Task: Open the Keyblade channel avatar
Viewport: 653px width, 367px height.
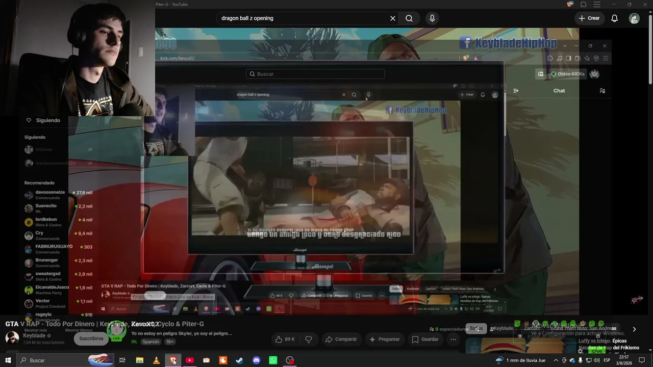Action: (x=12, y=338)
